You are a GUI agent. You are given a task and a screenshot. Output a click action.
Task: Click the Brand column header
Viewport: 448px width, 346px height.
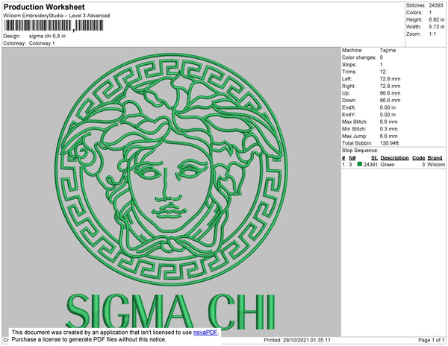435,158
